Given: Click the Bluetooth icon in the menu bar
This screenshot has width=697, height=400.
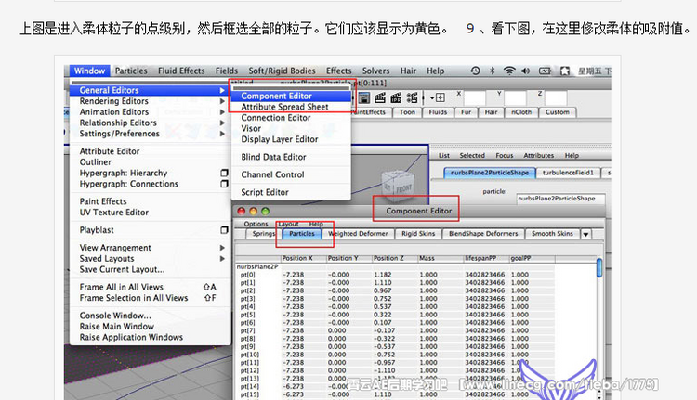Looking at the screenshot, I should click(492, 71).
